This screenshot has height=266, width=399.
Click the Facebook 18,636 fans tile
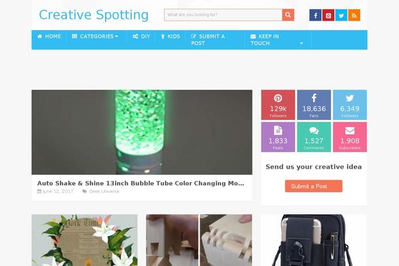tap(314, 104)
